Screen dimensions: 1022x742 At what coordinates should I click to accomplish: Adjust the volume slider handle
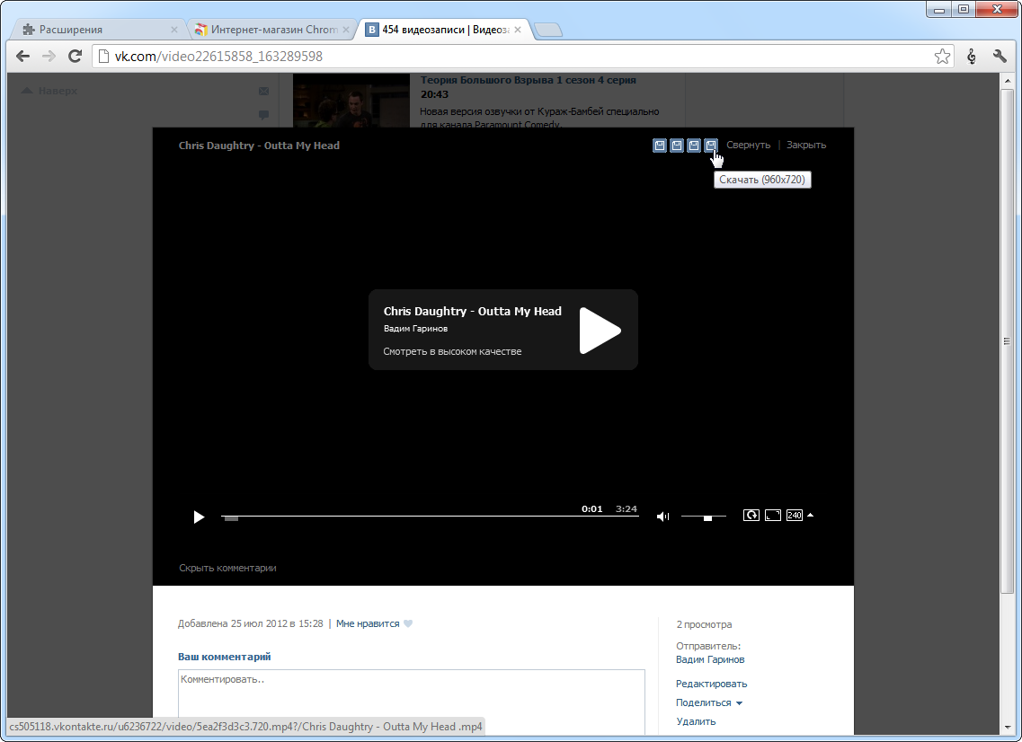tap(707, 518)
